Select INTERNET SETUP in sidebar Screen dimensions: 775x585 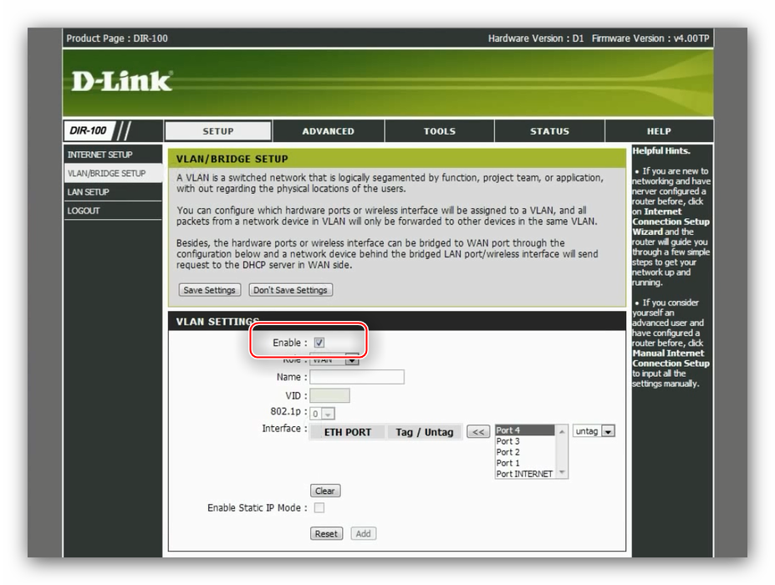(113, 155)
